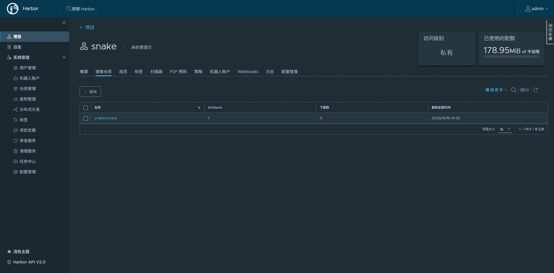The image size is (554, 273).
Task: Switch to 浅色主题 light theme
Action: [21, 252]
